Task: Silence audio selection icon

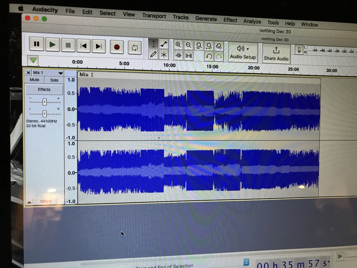Action: 189,56
